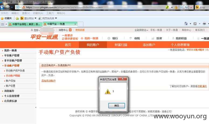Select the 我的账户 navigation tab

pyautogui.click(x=93, y=45)
